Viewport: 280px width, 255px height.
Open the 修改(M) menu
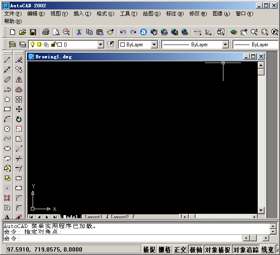(x=198, y=14)
